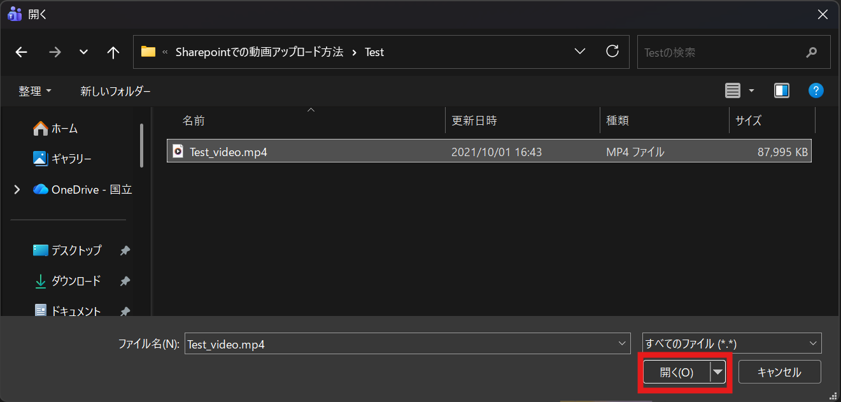Open the 整理 organize menu
This screenshot has height=402, width=841.
click(x=35, y=91)
